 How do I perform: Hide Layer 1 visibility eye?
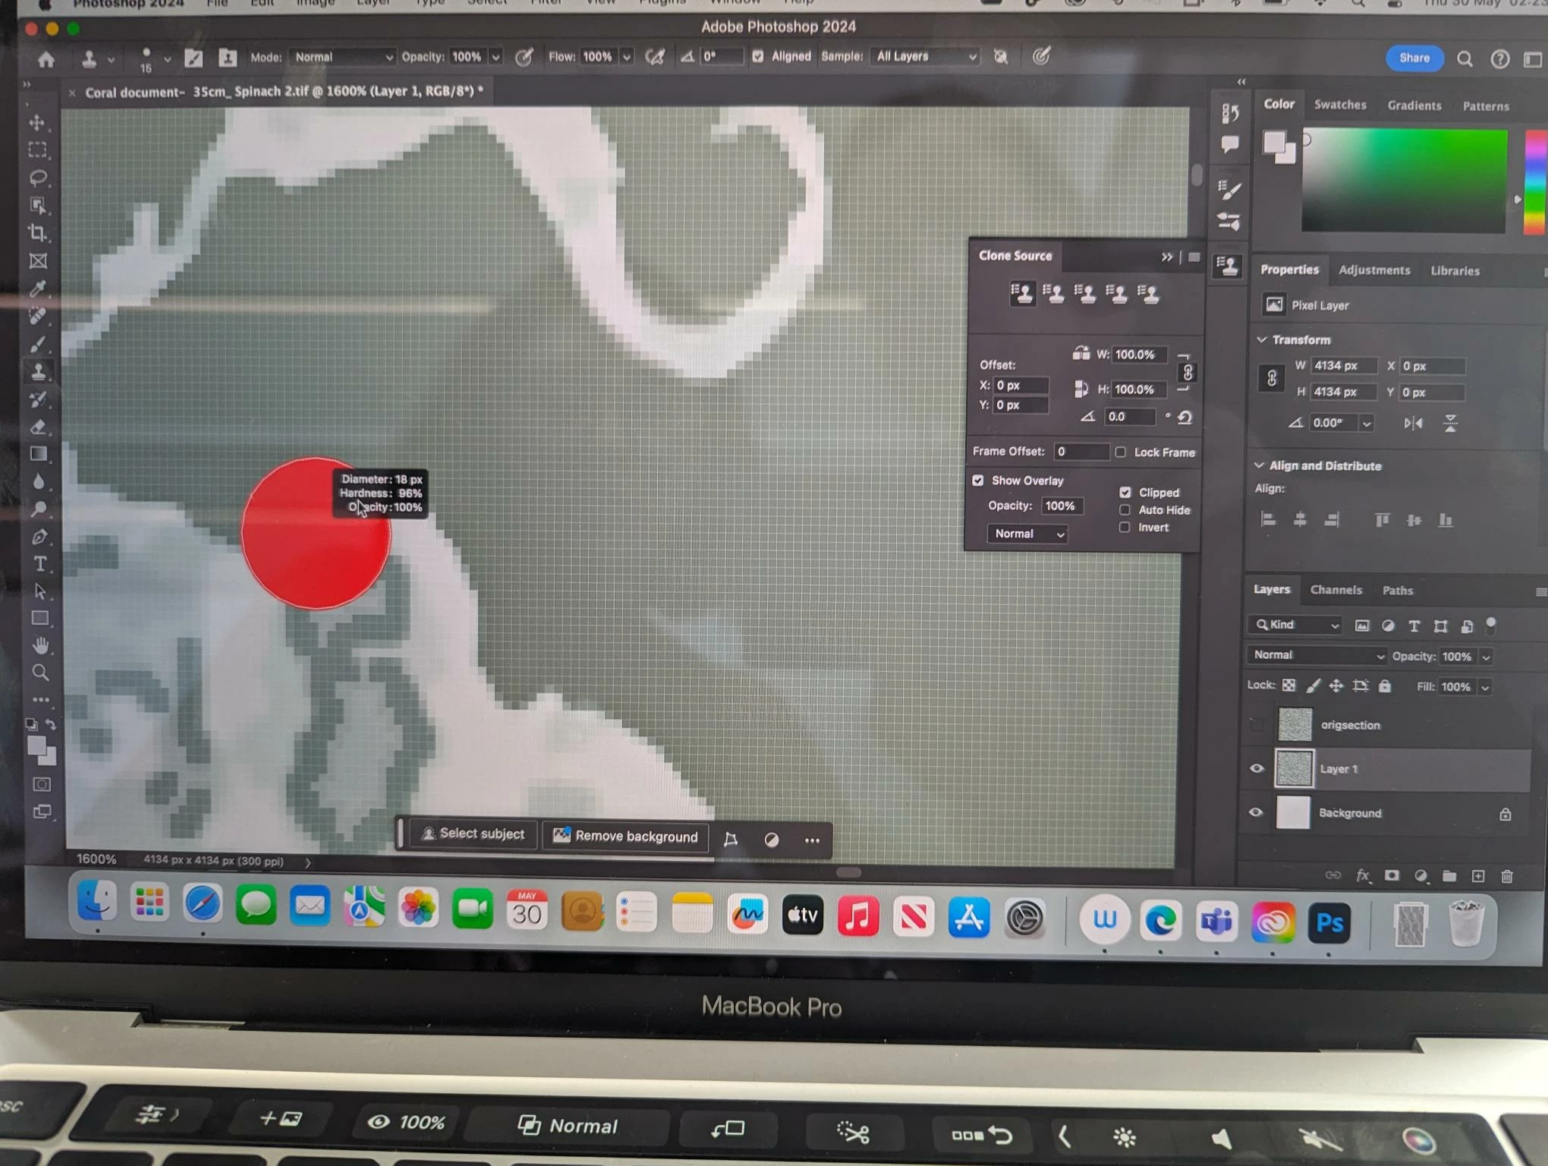(x=1257, y=768)
